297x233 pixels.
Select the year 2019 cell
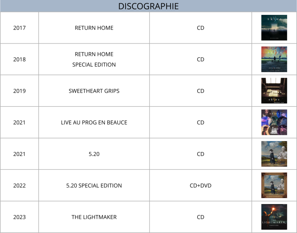pyautogui.click(x=19, y=91)
